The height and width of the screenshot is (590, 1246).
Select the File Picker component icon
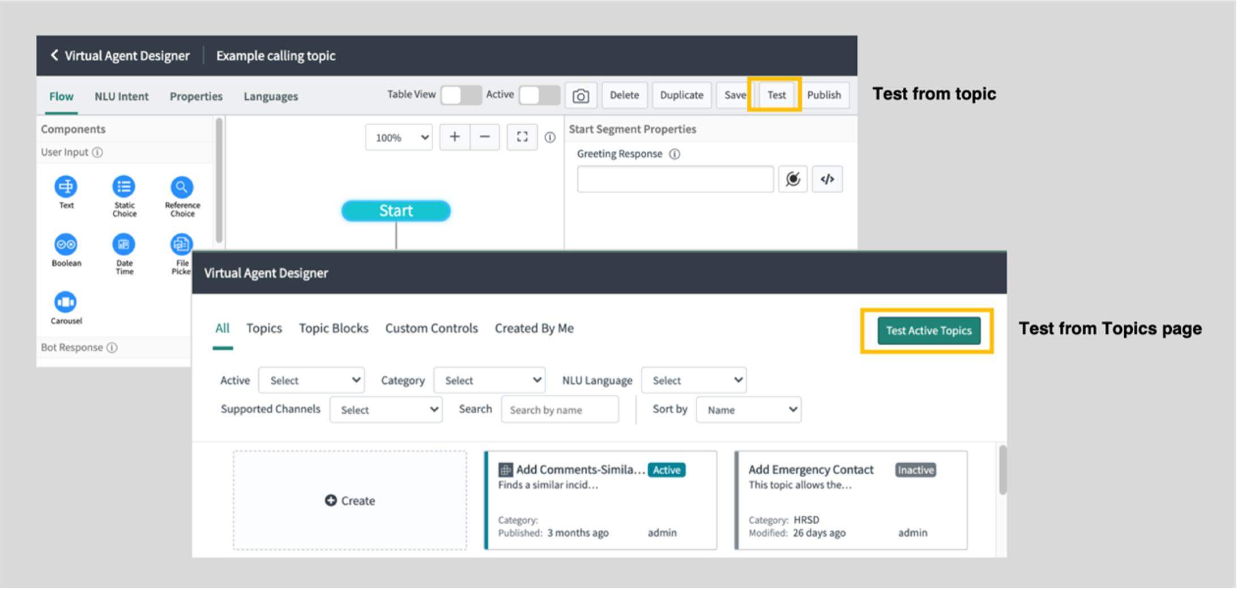click(181, 244)
